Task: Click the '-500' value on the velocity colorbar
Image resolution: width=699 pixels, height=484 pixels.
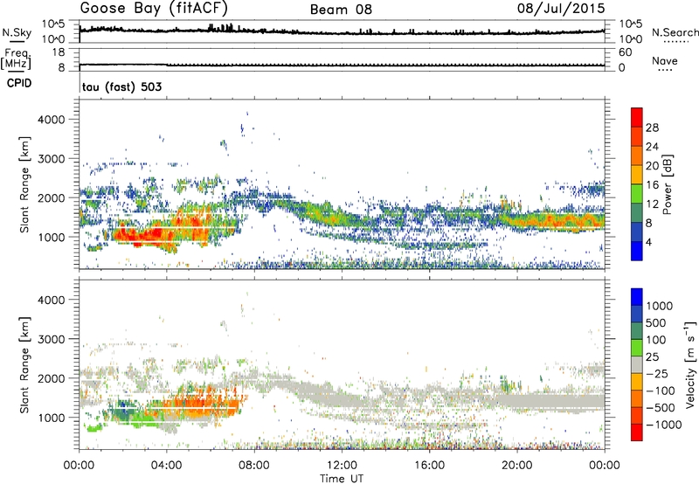Action: click(x=661, y=407)
